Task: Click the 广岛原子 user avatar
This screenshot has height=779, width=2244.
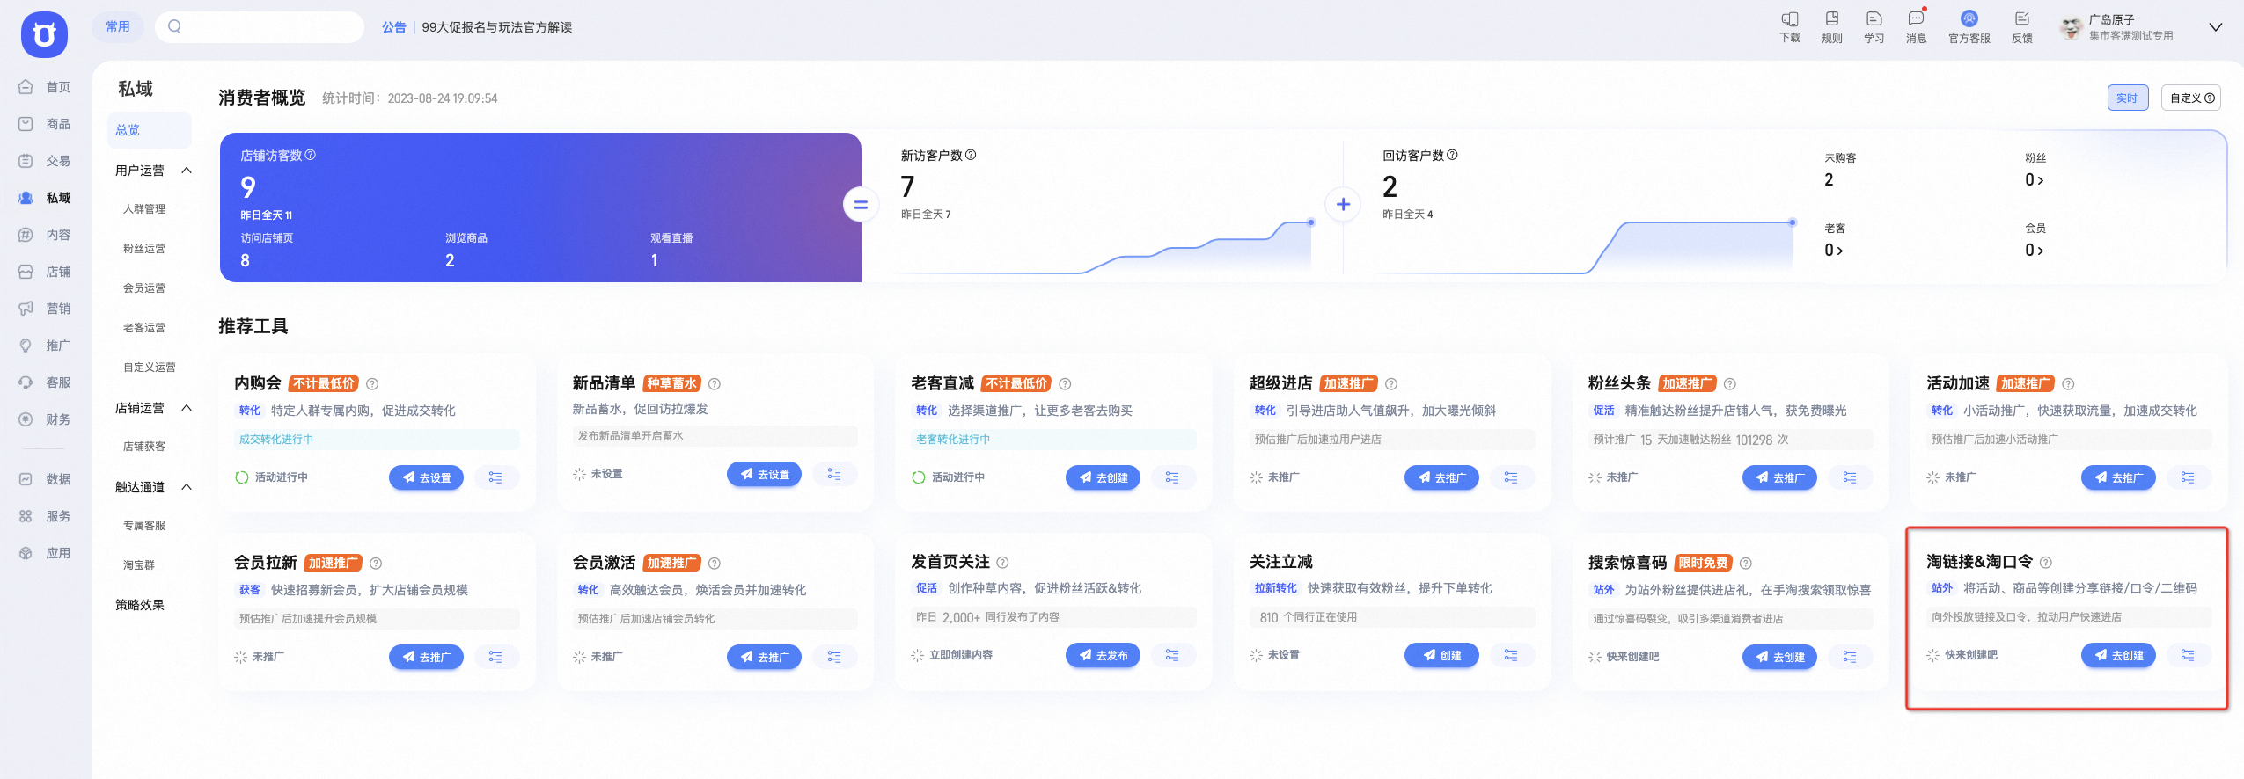Action: pyautogui.click(x=2071, y=27)
